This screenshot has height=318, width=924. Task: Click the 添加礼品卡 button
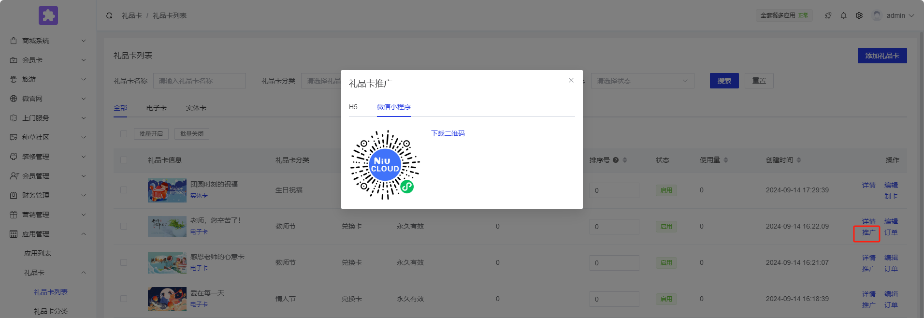pyautogui.click(x=882, y=56)
